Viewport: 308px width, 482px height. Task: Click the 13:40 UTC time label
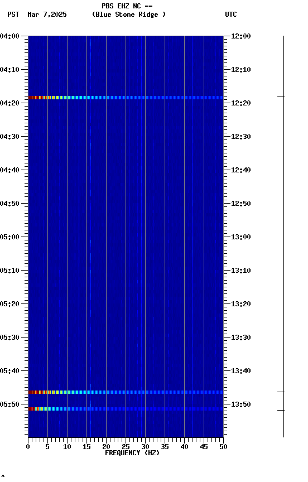[x=241, y=371]
